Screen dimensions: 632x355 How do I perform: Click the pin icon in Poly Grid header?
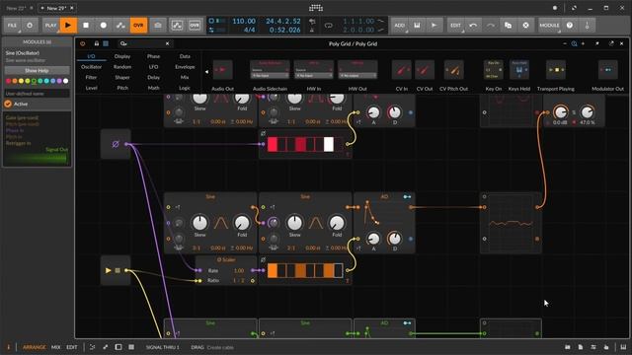click(x=596, y=43)
